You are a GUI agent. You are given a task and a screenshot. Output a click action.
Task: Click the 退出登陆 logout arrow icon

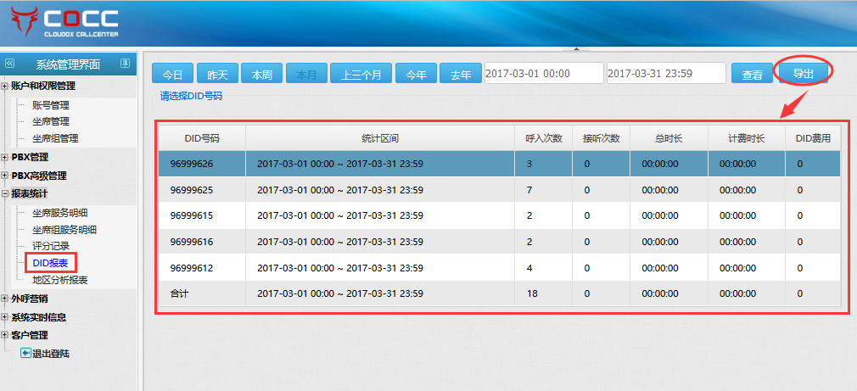click(25, 353)
